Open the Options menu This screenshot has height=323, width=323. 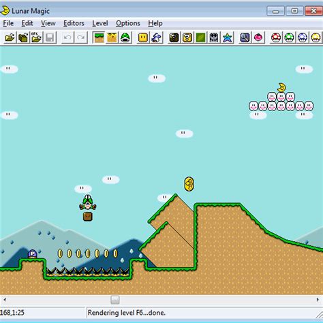point(128,23)
